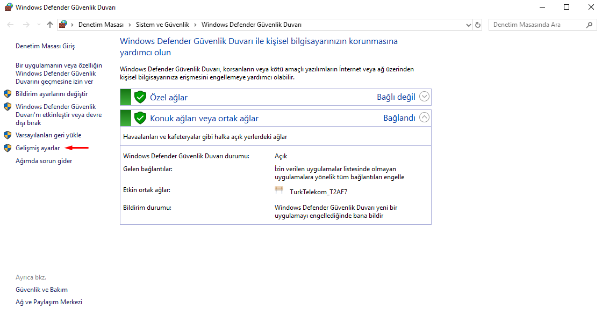The width and height of the screenshot is (602, 316).
Task: Click shield icon beside Bildirim ayarlarını değiştir
Action: pos(8,94)
